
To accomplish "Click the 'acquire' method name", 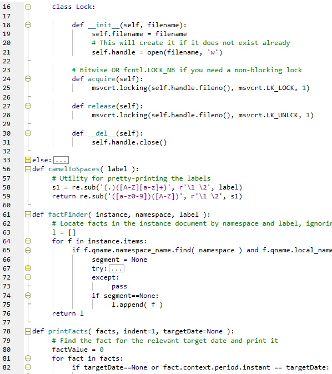I will (102, 79).
